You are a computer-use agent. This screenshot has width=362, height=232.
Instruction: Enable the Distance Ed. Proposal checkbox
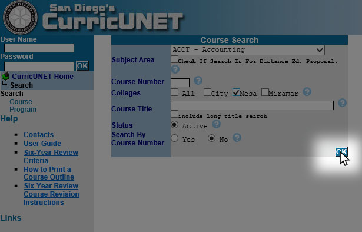[x=174, y=59]
